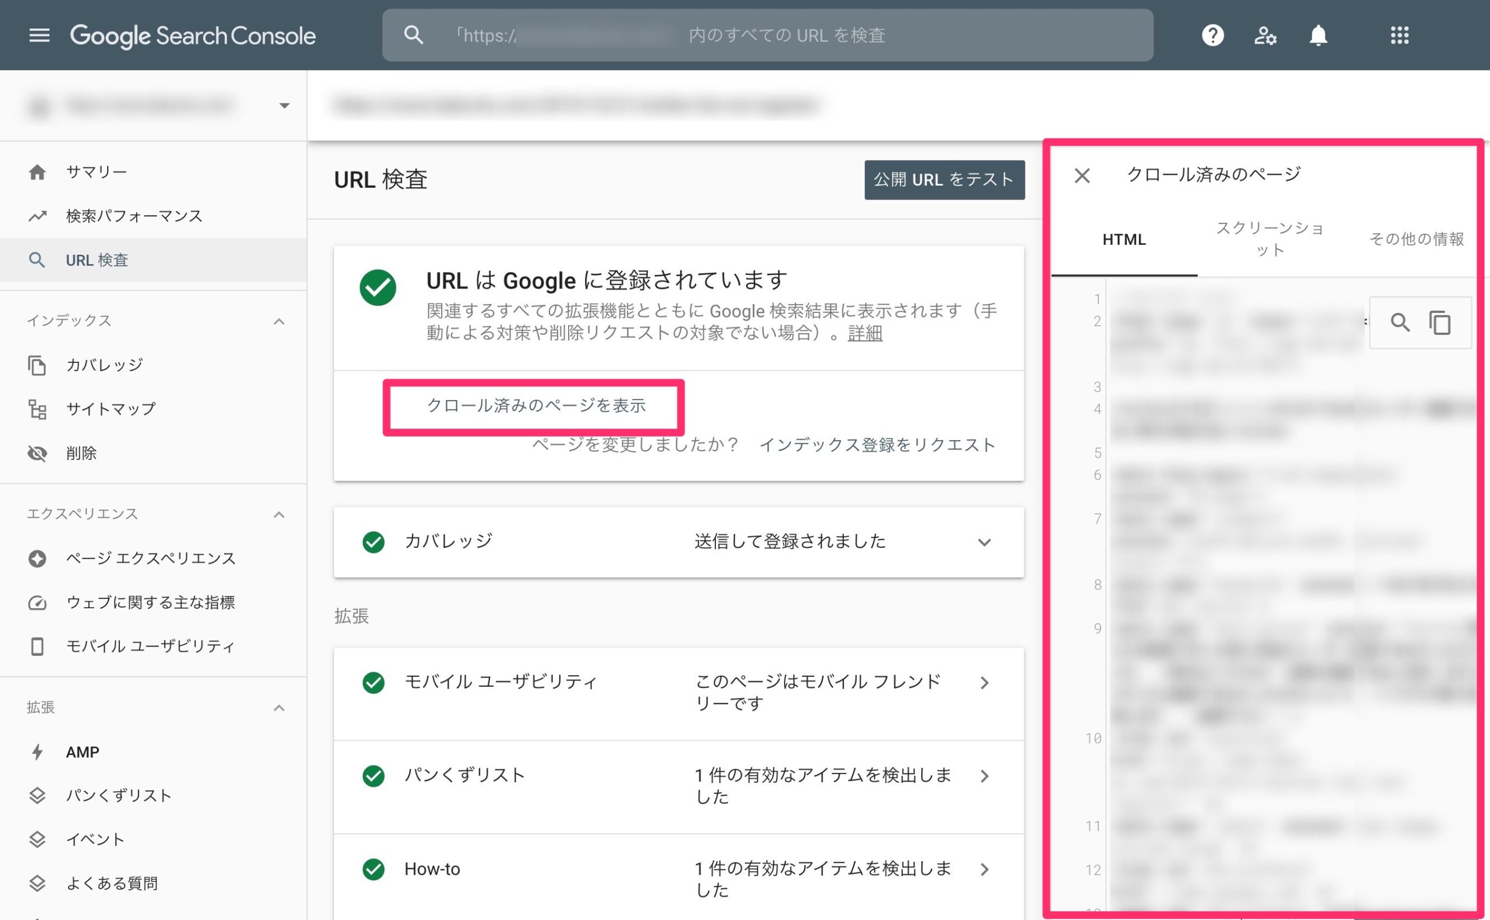Open パンくずリスト result row arrow
The width and height of the screenshot is (1490, 920).
coord(985,776)
